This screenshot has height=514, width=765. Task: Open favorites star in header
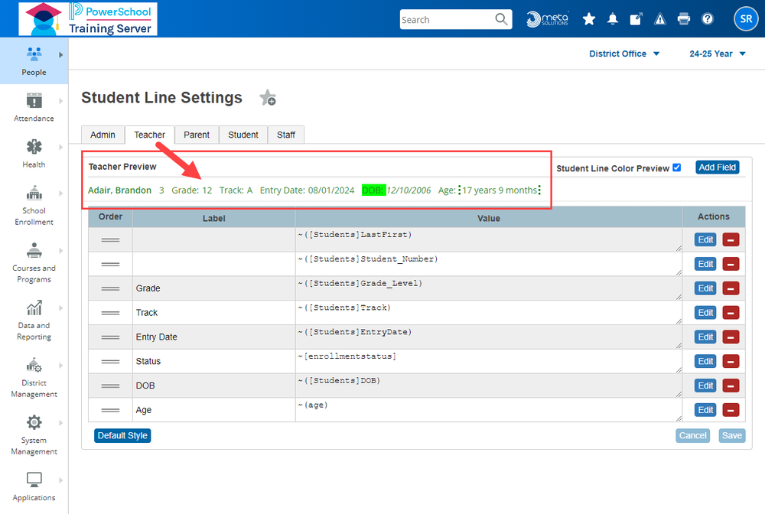[x=589, y=19]
